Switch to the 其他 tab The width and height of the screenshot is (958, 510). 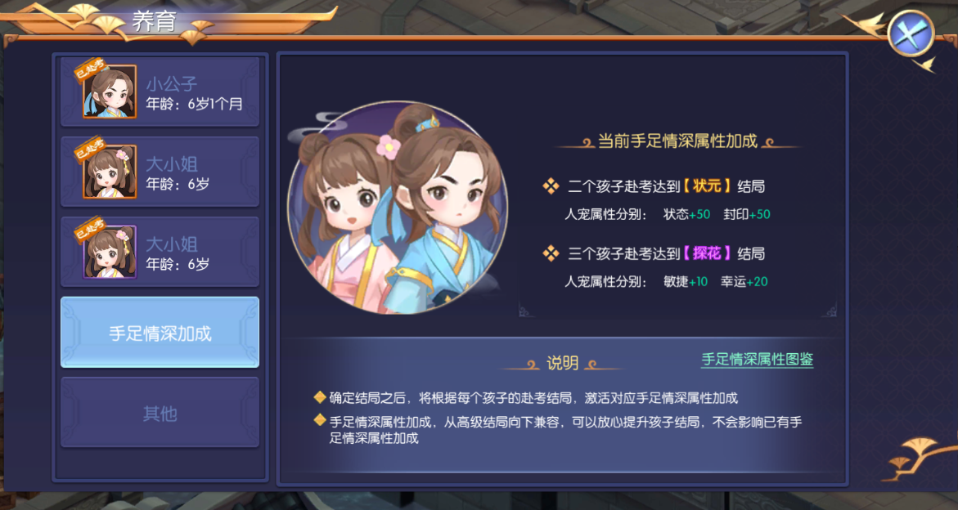click(160, 413)
